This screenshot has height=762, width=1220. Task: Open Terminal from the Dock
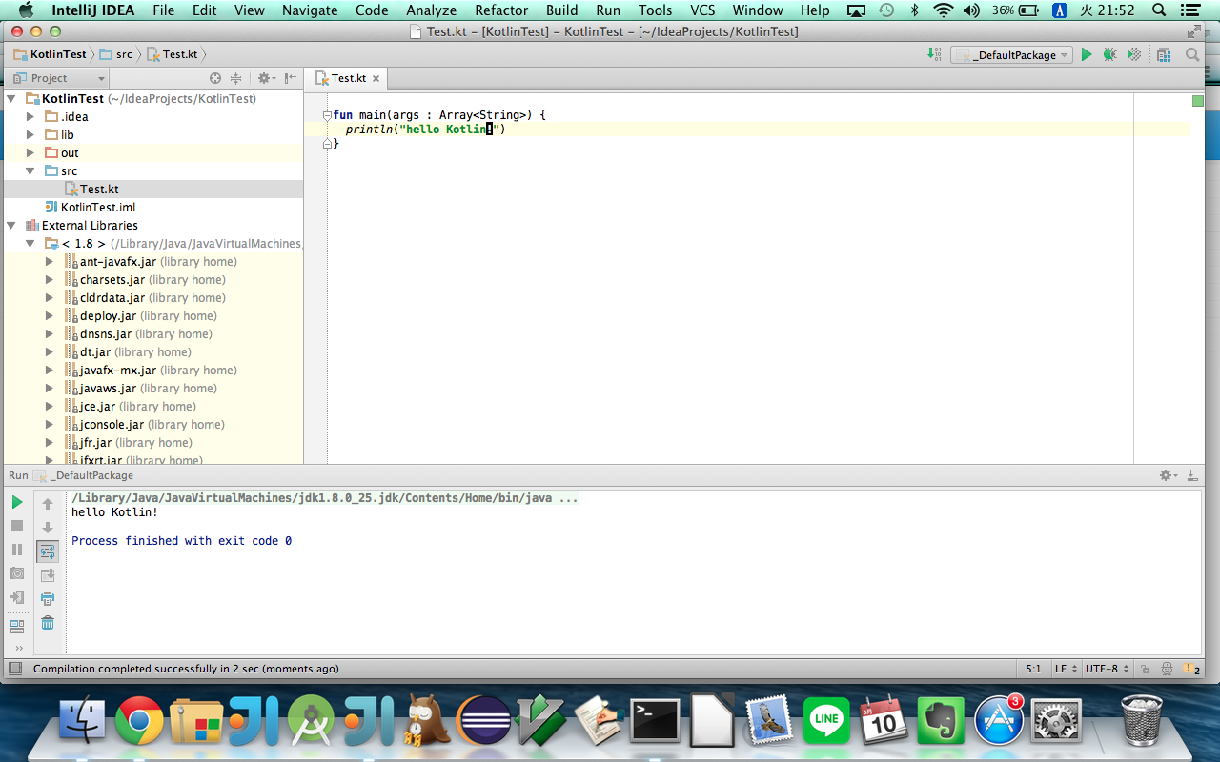[655, 720]
